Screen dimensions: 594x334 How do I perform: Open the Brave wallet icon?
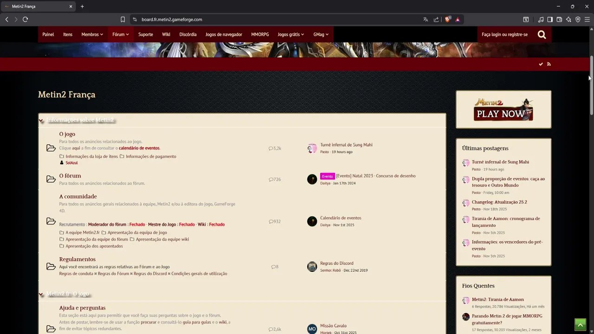(559, 19)
